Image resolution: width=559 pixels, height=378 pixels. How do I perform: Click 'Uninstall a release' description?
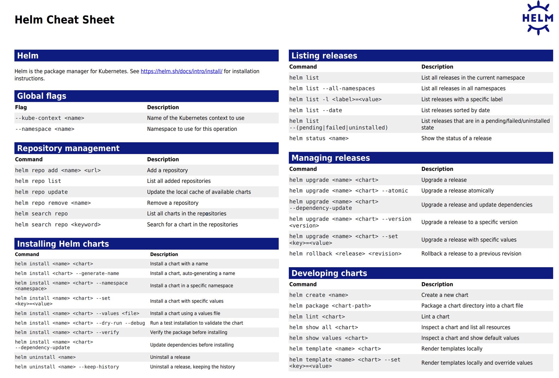tap(170, 357)
